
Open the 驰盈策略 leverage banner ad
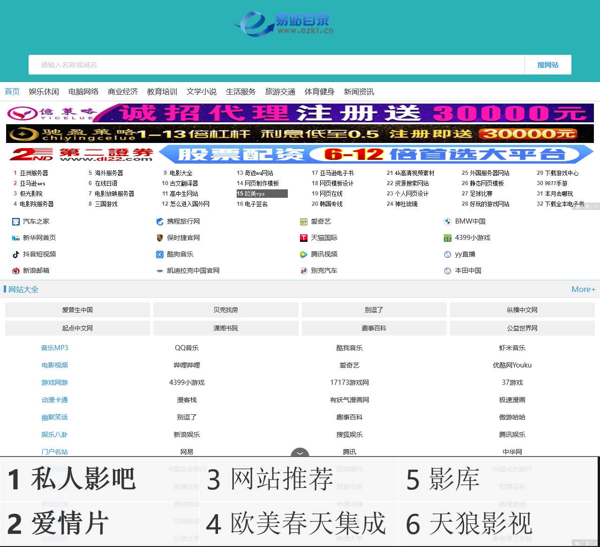[x=300, y=134]
